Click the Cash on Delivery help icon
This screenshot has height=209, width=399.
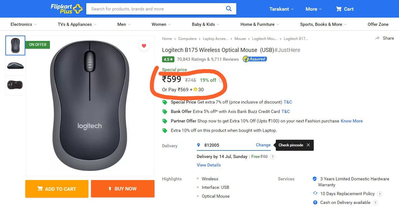[375, 203]
